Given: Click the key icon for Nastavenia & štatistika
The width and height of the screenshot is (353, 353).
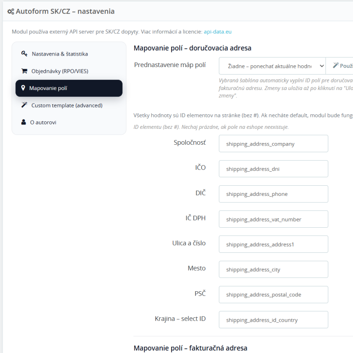Looking at the screenshot, I should point(24,54).
